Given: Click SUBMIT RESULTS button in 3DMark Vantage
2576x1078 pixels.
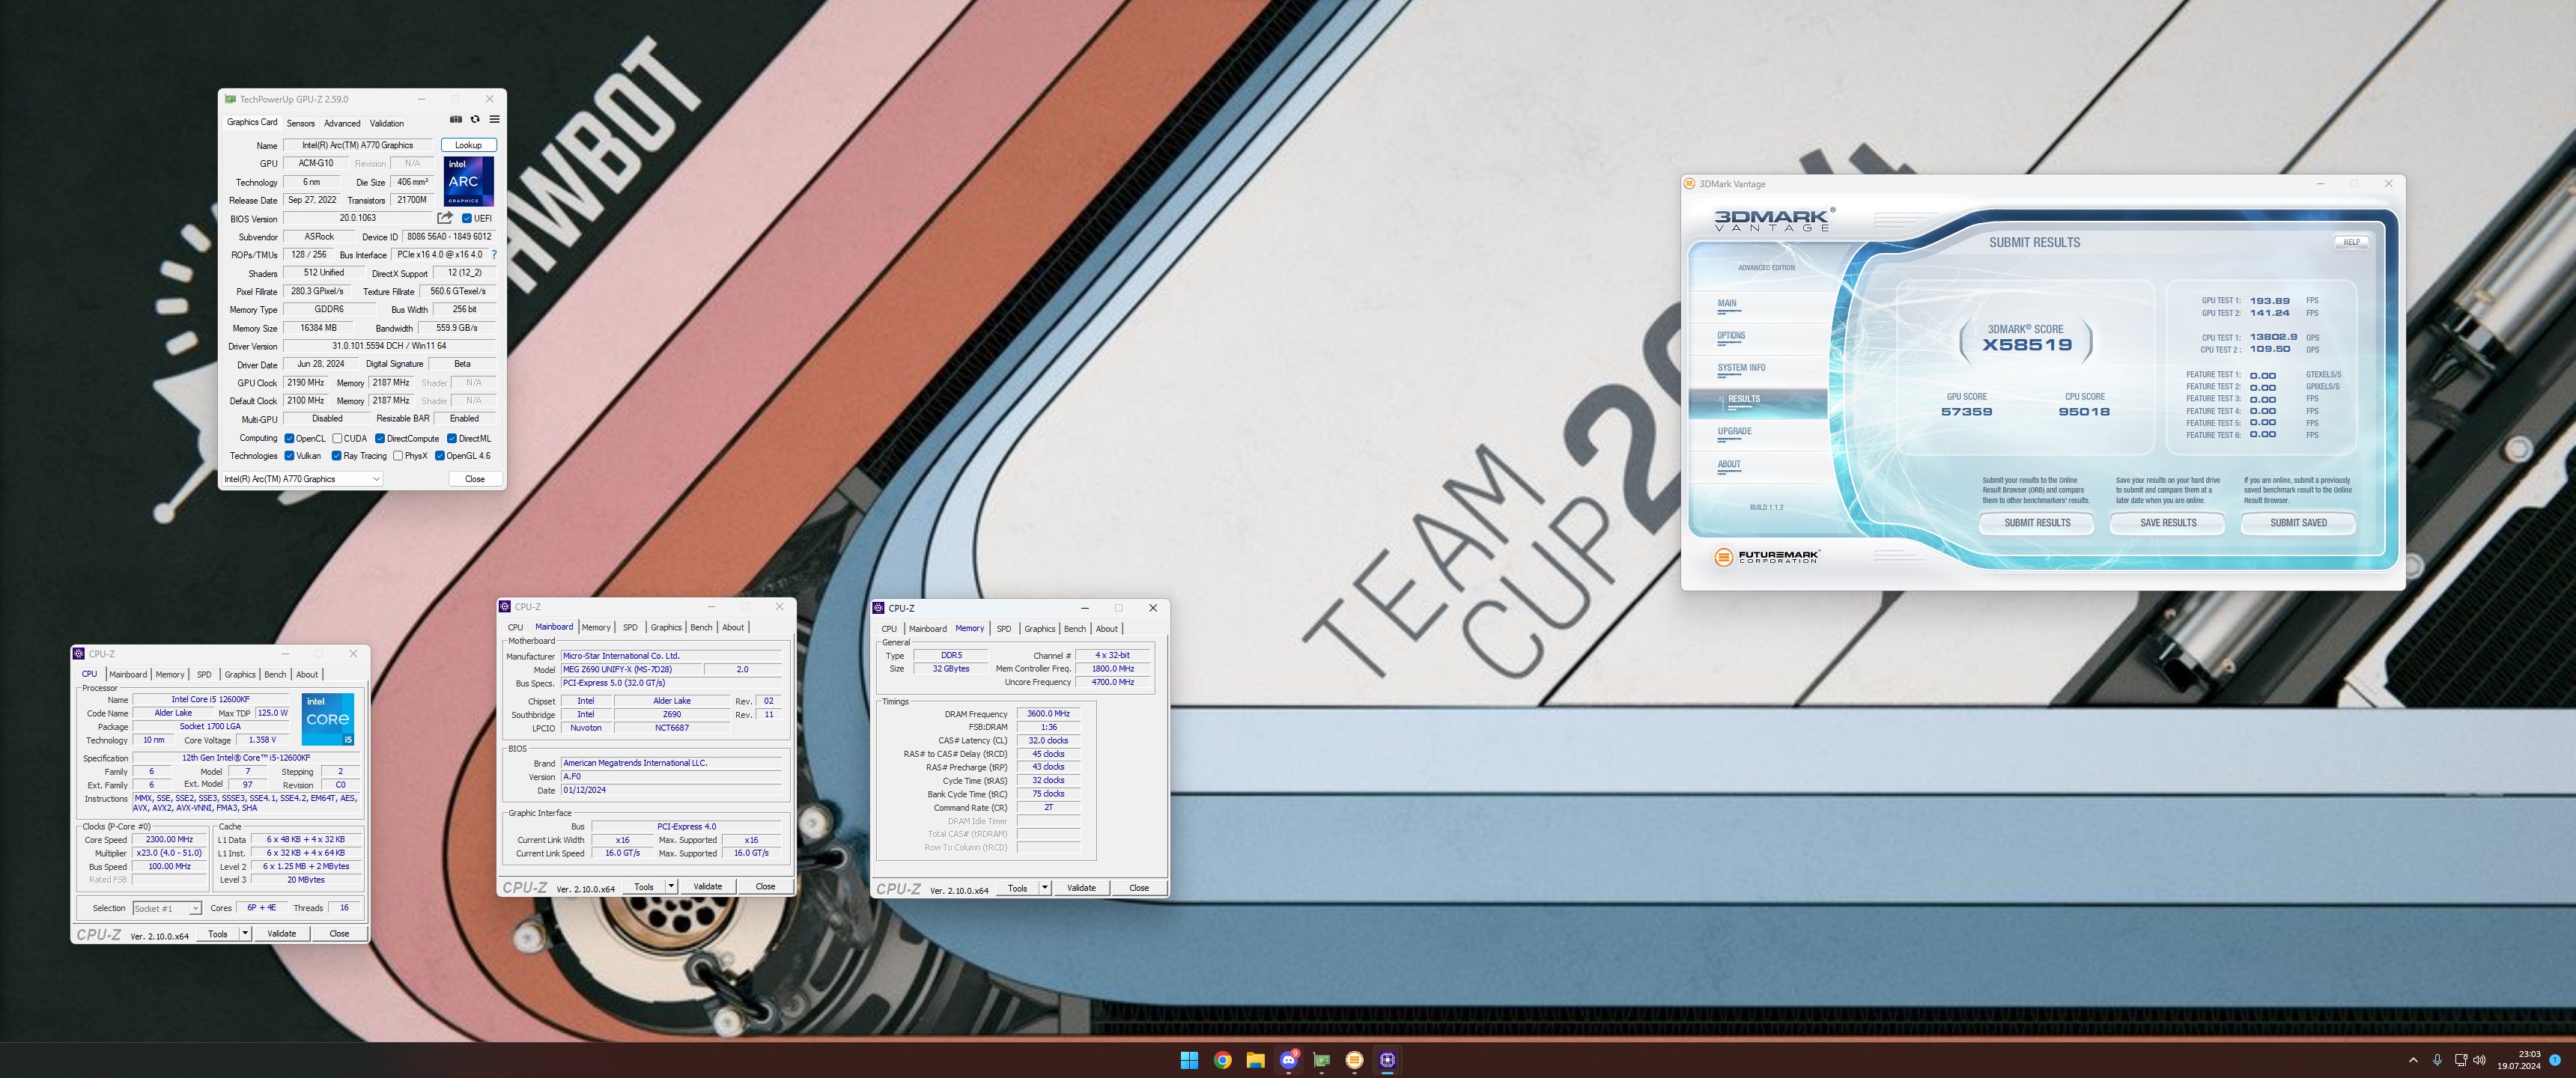Looking at the screenshot, I should [2037, 523].
